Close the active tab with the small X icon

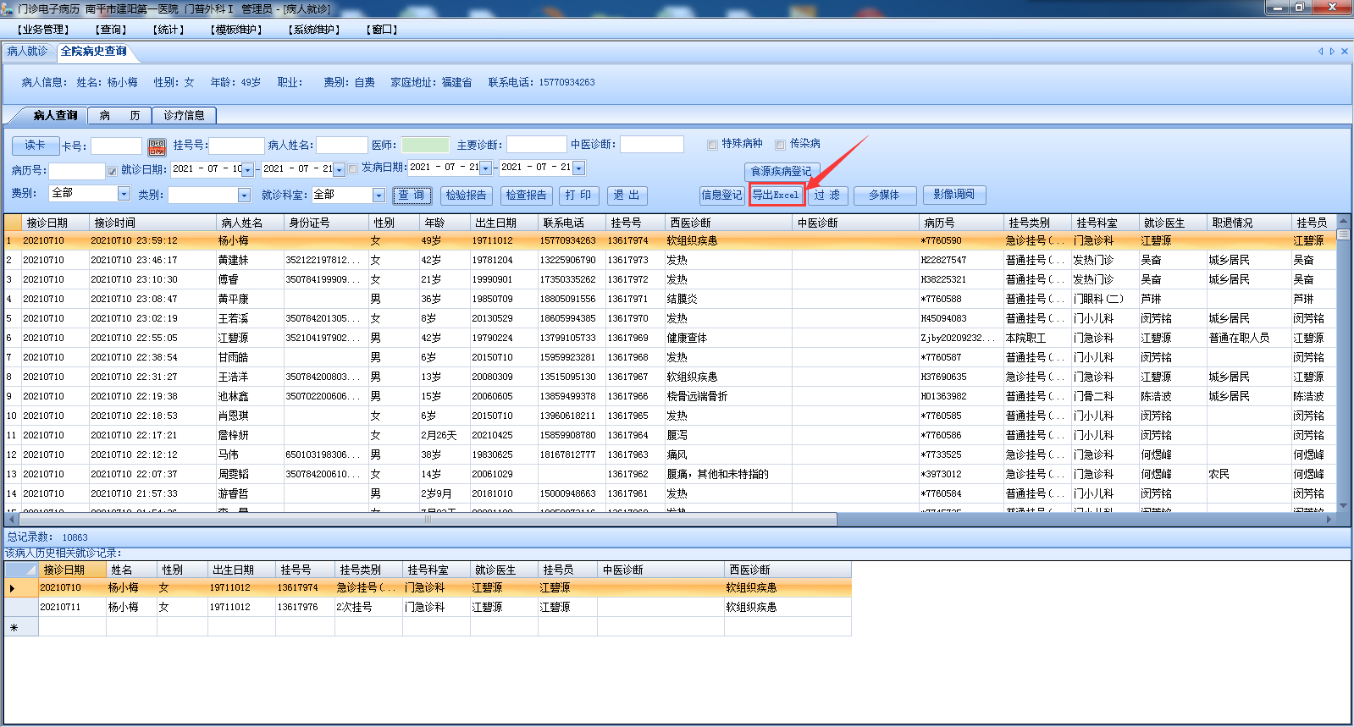[x=1345, y=52]
